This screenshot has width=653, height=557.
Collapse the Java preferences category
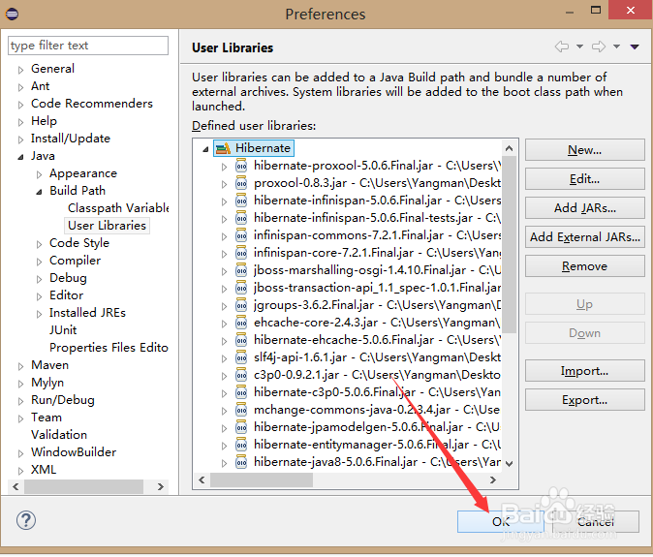pyautogui.click(x=20, y=157)
